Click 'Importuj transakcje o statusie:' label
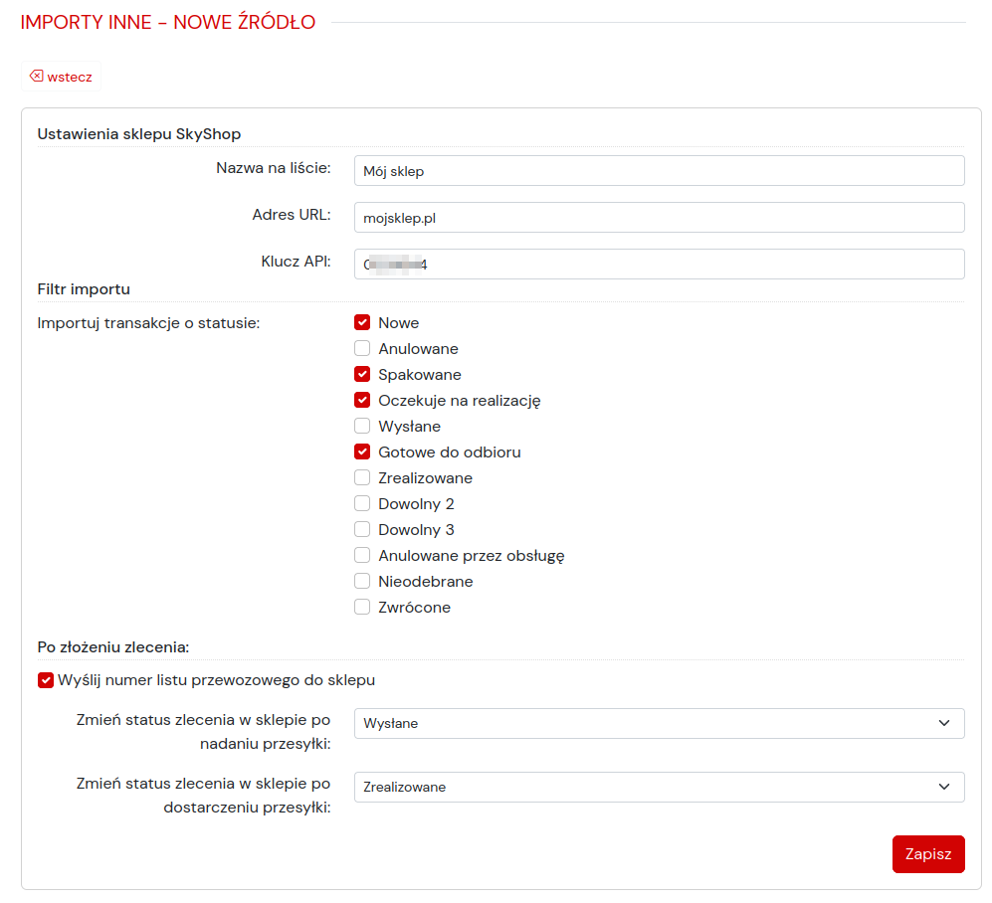 [148, 323]
